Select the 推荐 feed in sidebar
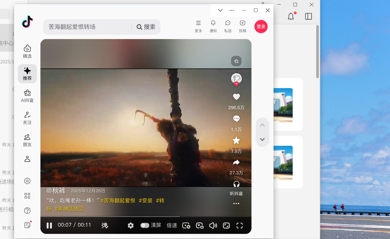This screenshot has height=239, width=390. (27, 74)
